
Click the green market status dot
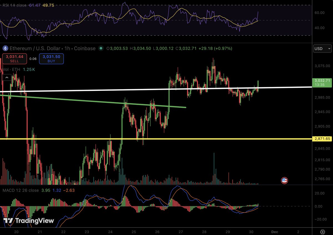[x=101, y=48]
